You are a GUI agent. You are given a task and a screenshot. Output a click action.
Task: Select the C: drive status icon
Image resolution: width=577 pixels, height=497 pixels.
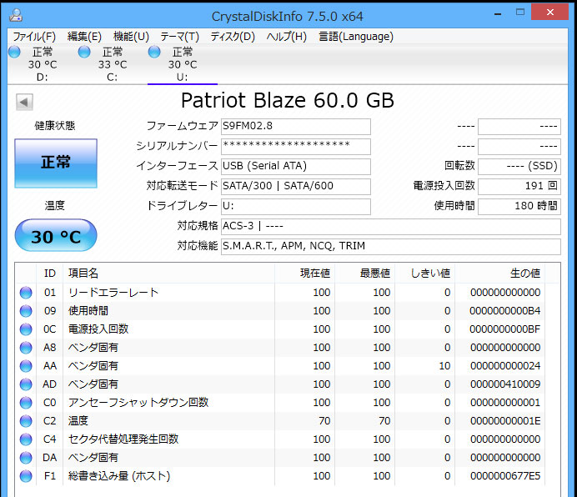84,52
